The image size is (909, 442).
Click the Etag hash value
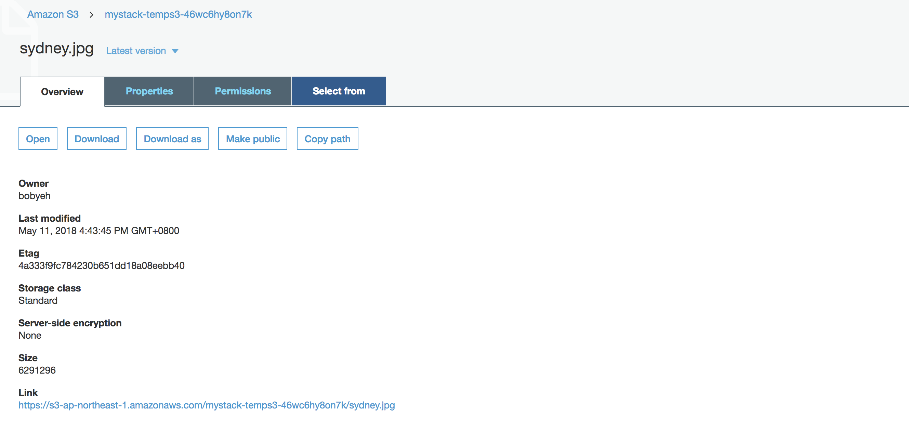(x=101, y=265)
